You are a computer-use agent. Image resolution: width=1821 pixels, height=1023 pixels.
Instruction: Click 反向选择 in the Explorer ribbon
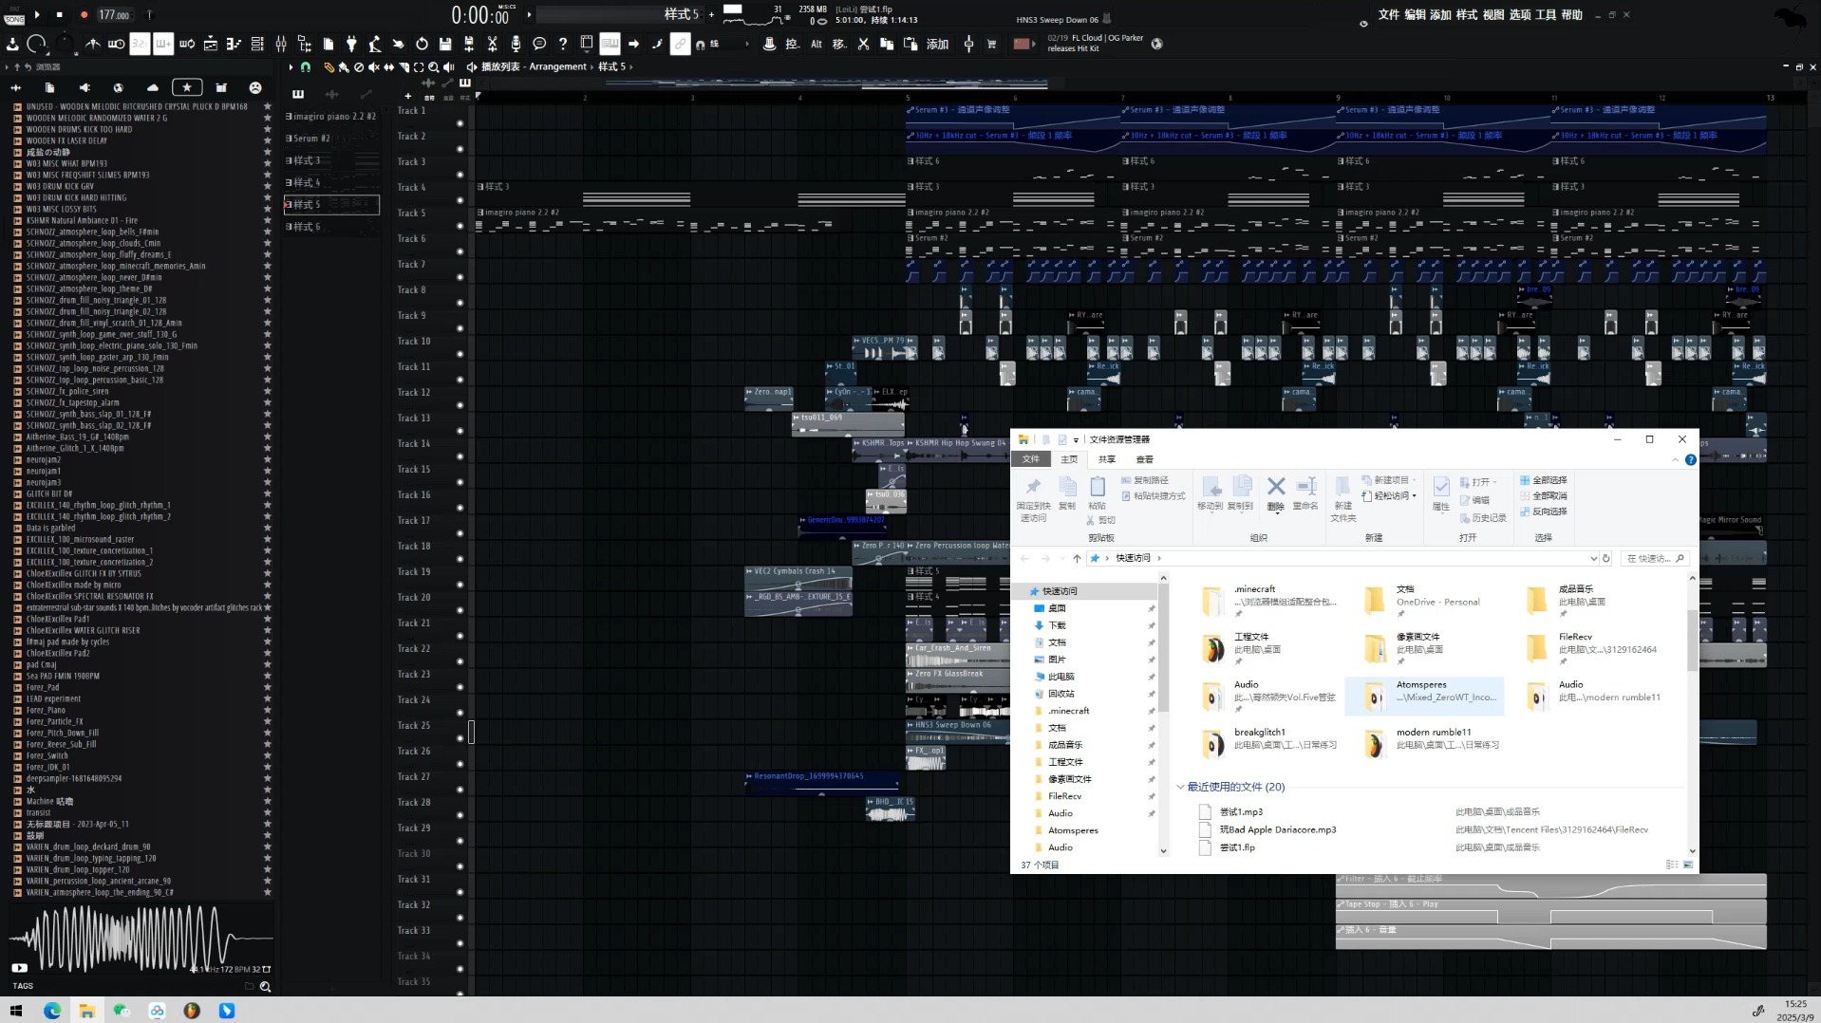click(1544, 512)
